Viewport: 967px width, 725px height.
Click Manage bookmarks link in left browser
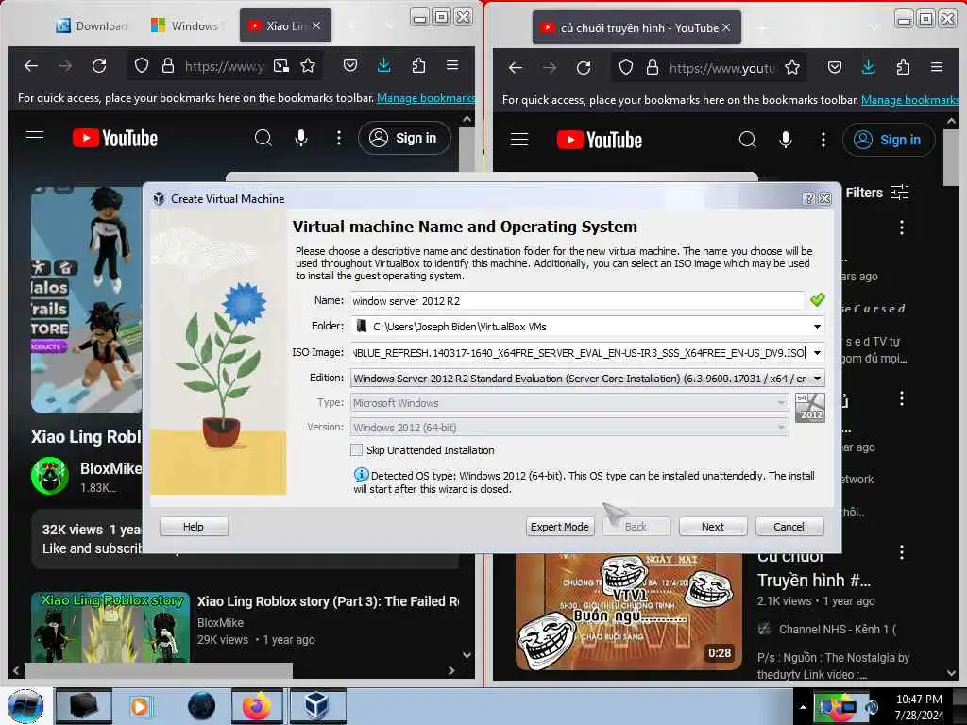point(426,98)
